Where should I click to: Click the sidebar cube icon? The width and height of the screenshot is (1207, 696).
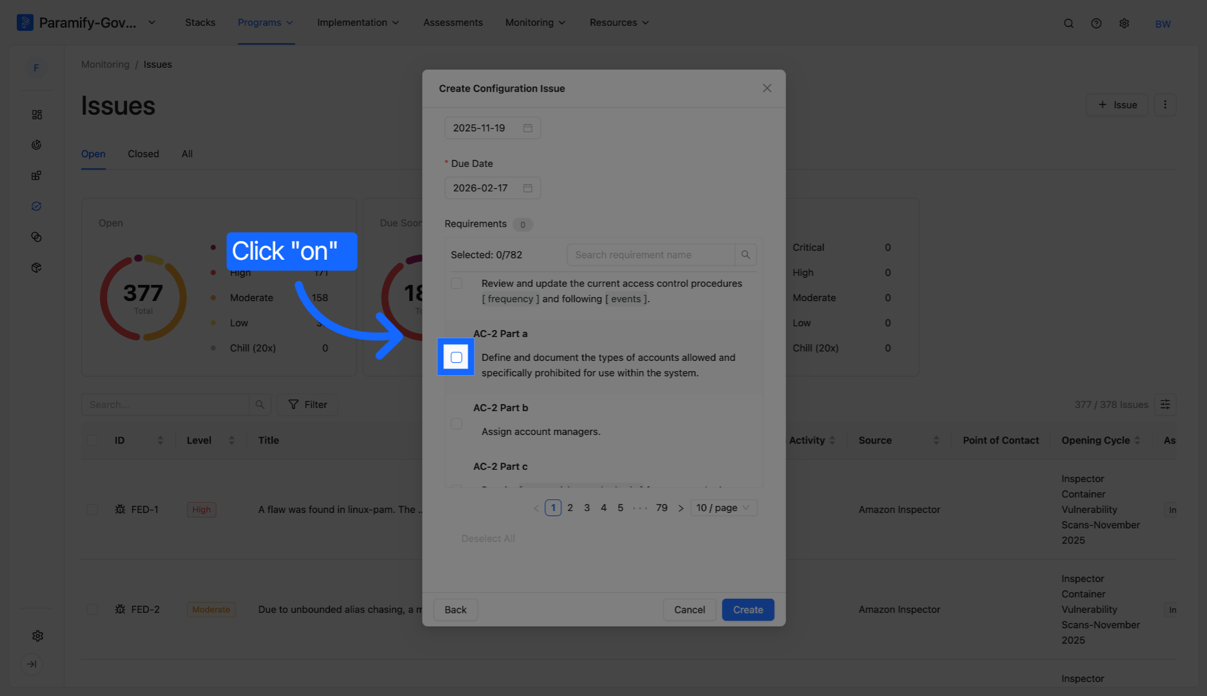(37, 267)
